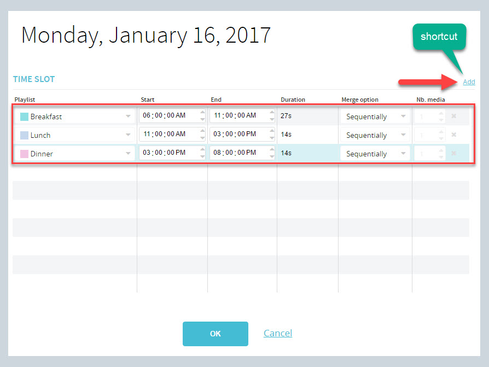Decrease Lunch Nb. media value
This screenshot has width=489, height=367.
441,138
